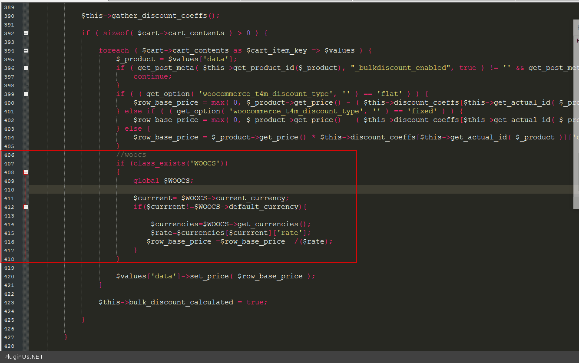This screenshot has width=579, height=363.
Task: Collapse the foreach block fold on line 394
Action: point(26,50)
